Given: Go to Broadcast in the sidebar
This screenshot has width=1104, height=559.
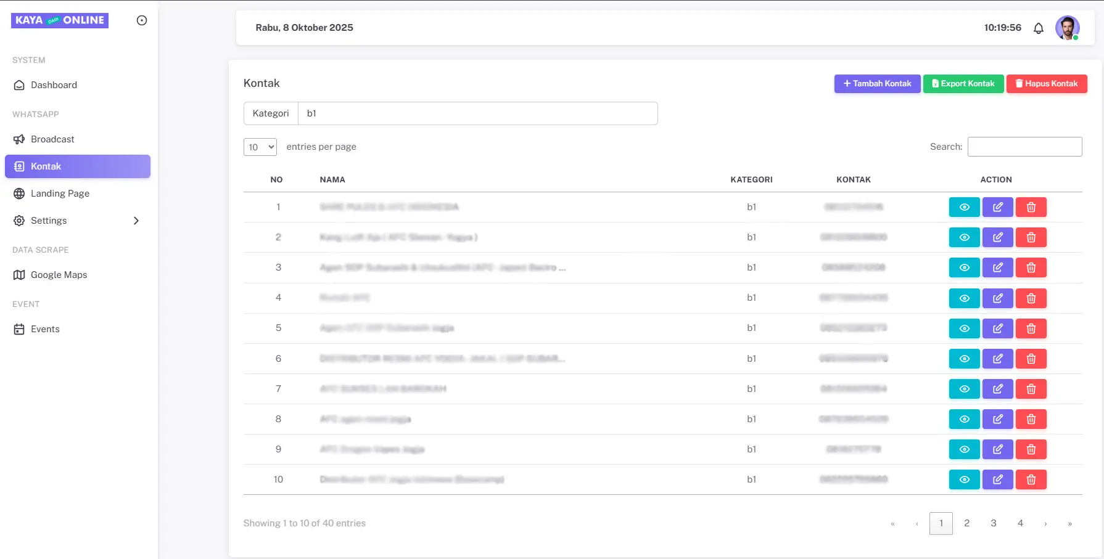Looking at the screenshot, I should click(x=52, y=139).
